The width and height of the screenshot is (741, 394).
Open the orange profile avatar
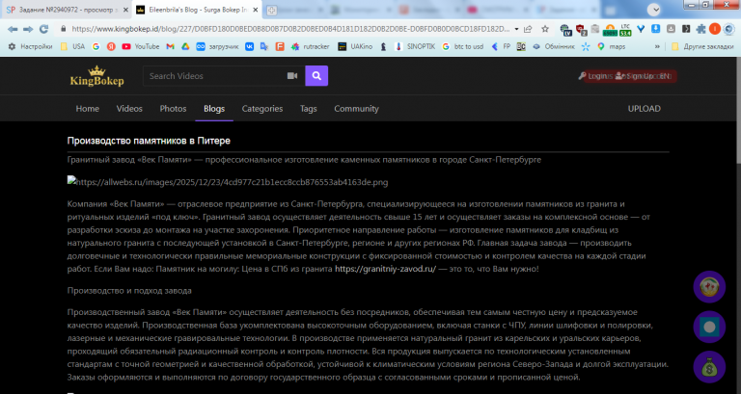click(x=715, y=29)
